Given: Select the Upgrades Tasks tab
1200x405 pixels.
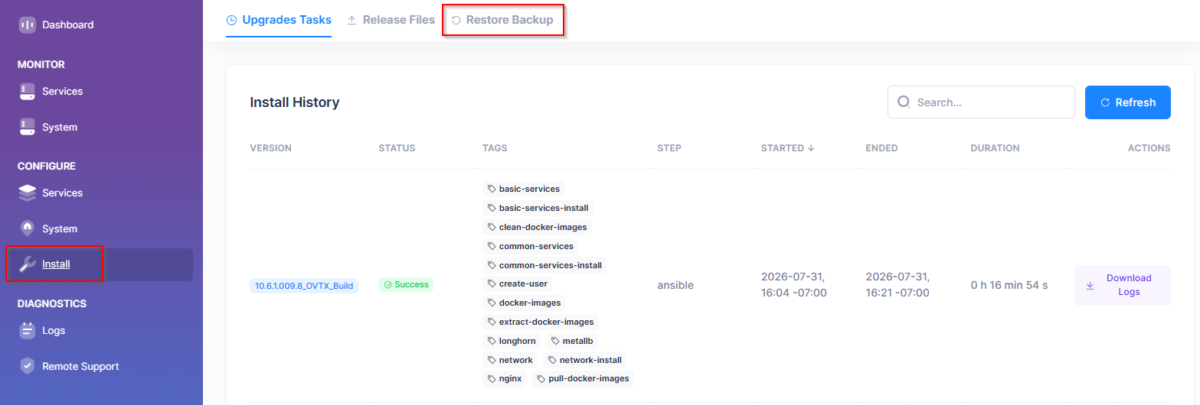Looking at the screenshot, I should [279, 20].
